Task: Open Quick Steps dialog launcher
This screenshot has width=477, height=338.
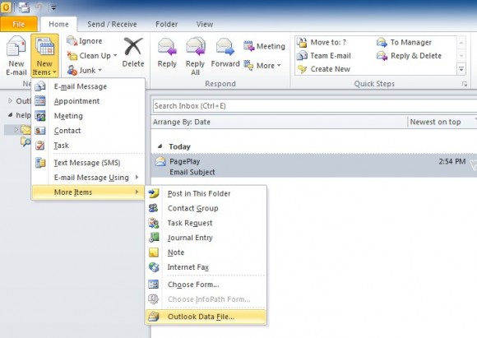Action: [465, 84]
